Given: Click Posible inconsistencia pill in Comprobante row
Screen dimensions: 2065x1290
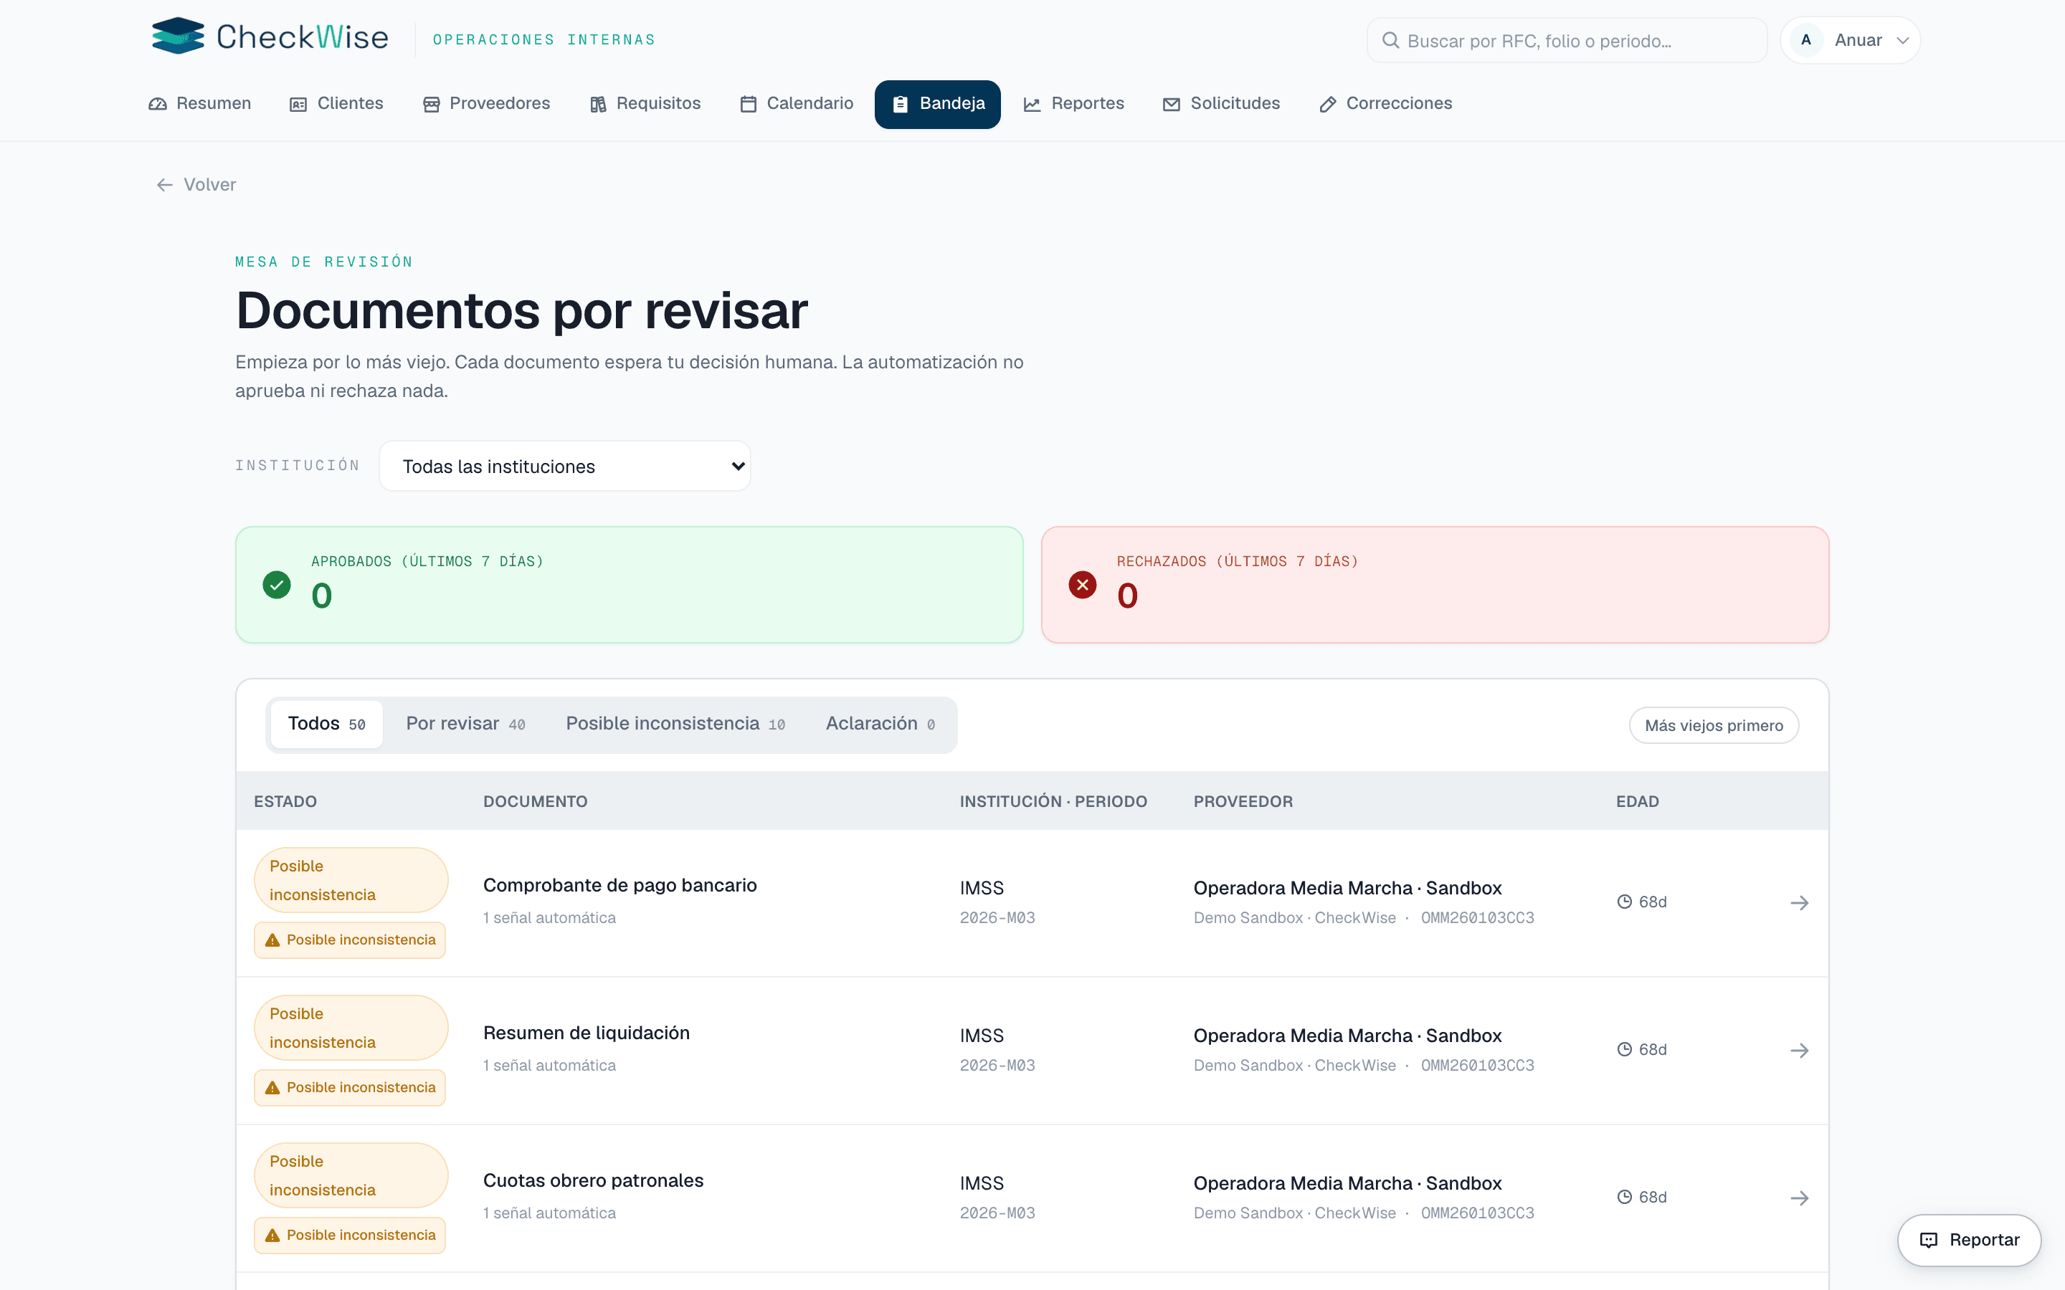Looking at the screenshot, I should tap(351, 879).
